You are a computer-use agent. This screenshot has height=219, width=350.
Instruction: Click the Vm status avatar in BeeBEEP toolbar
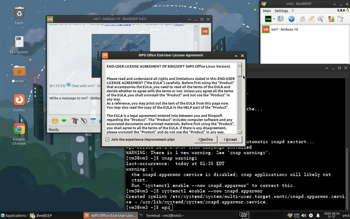click(x=268, y=19)
